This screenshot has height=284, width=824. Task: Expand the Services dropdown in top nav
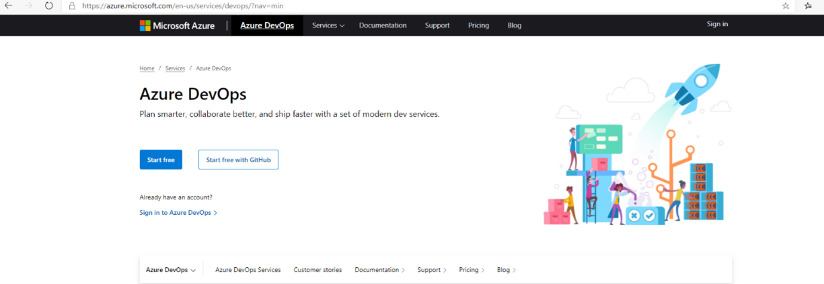[x=328, y=26]
